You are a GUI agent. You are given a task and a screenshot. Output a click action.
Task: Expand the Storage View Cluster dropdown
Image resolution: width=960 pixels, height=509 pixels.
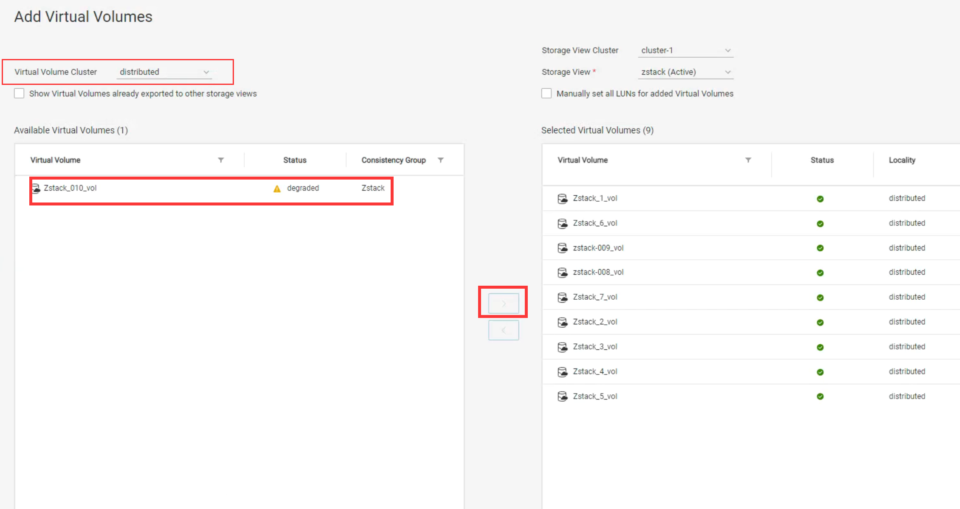click(685, 51)
